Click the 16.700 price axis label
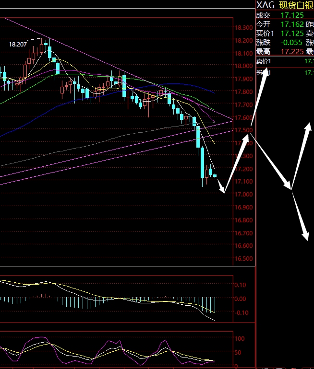The height and width of the screenshot is (369, 314). (244, 233)
